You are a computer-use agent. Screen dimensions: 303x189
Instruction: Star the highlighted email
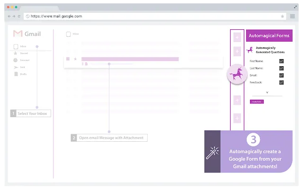[75, 59]
